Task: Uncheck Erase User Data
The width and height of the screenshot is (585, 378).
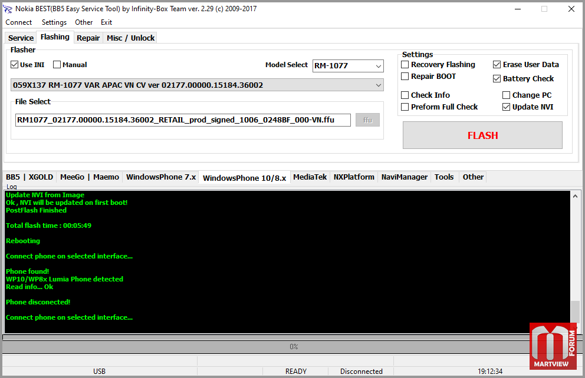Action: click(x=497, y=65)
